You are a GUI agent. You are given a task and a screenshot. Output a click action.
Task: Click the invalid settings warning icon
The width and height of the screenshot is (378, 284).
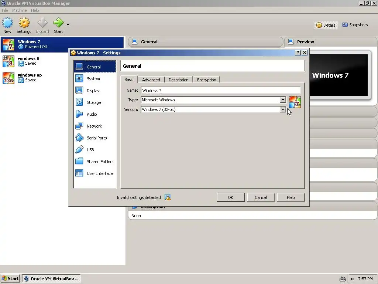point(168,197)
